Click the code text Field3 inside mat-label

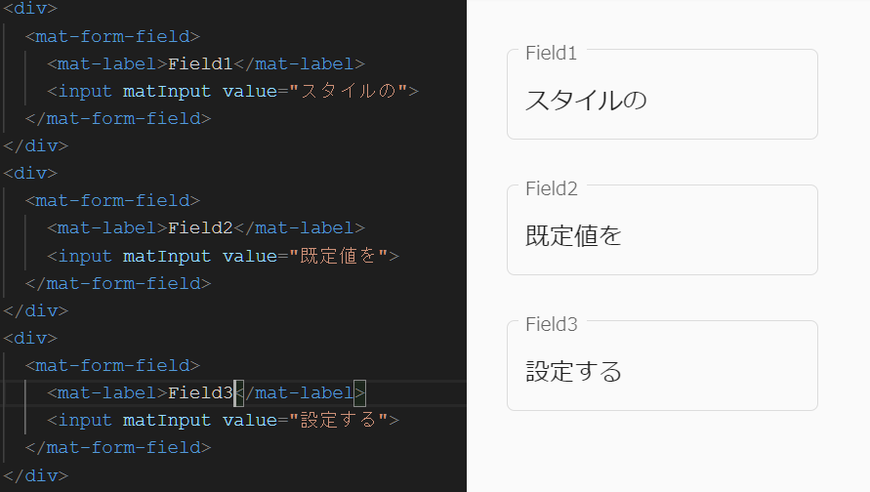pos(200,392)
